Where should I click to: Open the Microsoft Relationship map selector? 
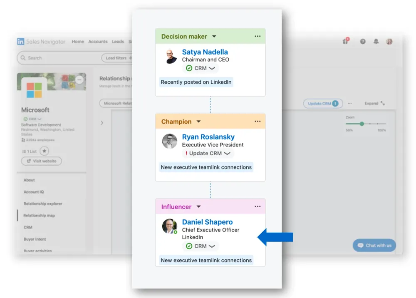pos(116,103)
